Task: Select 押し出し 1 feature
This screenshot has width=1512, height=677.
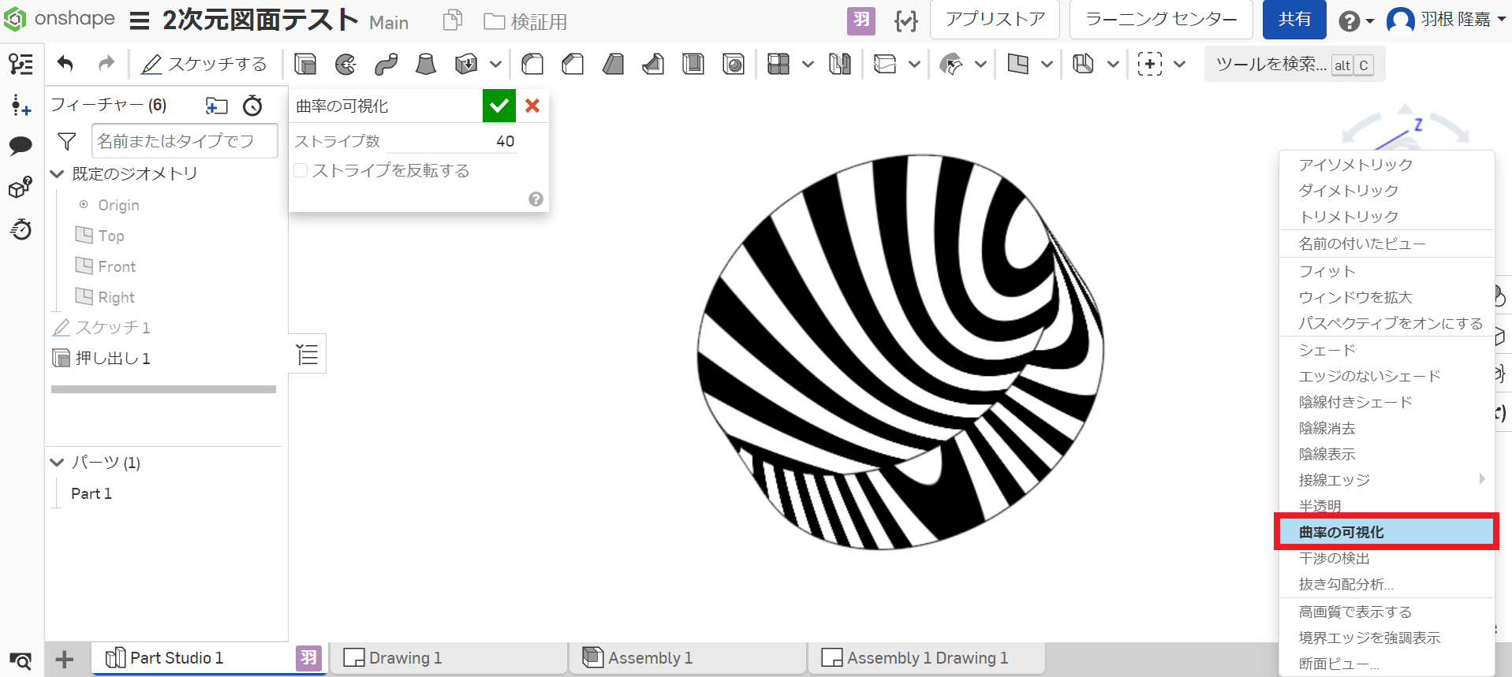Action: [x=112, y=358]
